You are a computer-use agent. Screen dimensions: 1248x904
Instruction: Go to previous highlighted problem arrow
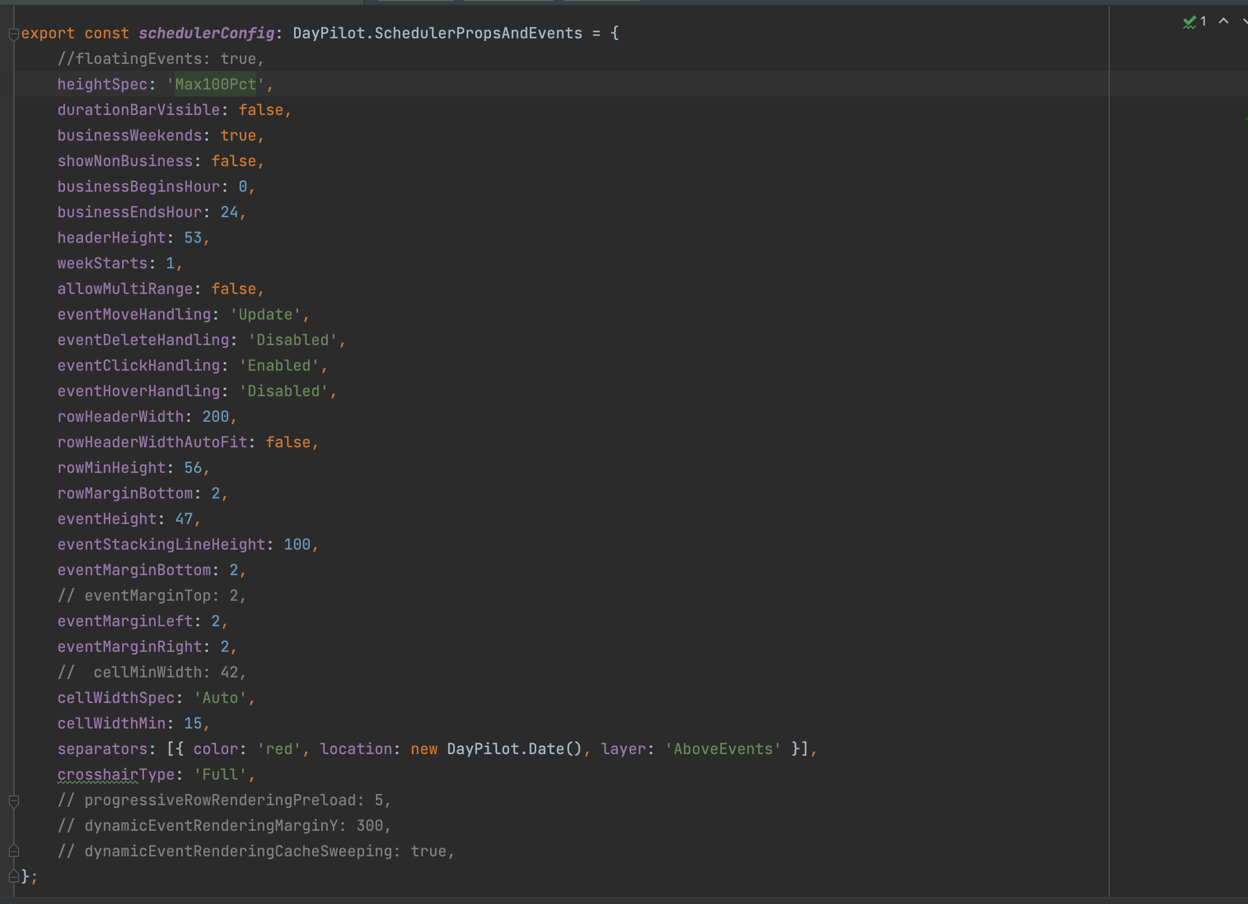click(1224, 21)
